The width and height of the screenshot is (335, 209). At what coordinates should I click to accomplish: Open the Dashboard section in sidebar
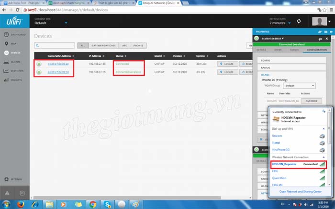tap(15, 34)
